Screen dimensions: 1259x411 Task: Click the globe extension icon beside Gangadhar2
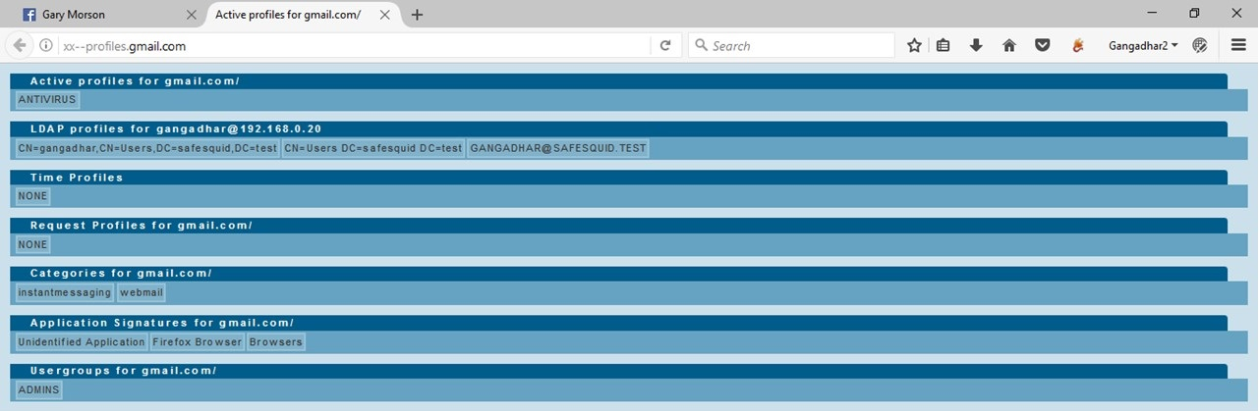(1200, 45)
